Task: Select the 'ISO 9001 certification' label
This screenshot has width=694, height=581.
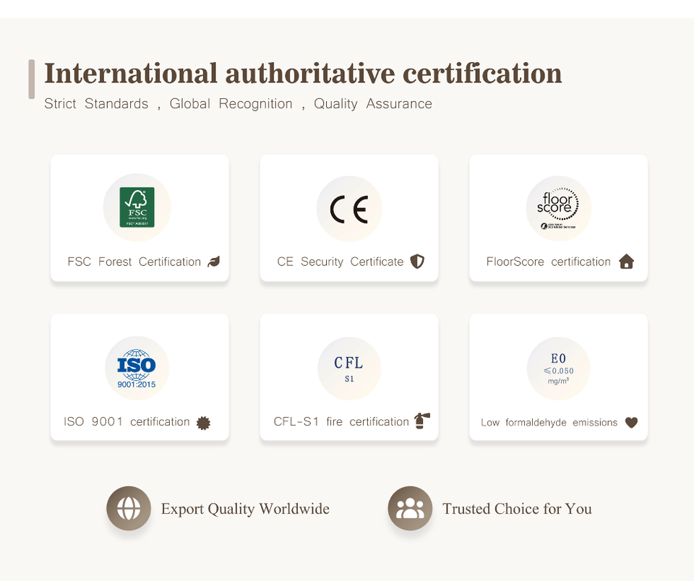Action: click(x=127, y=422)
